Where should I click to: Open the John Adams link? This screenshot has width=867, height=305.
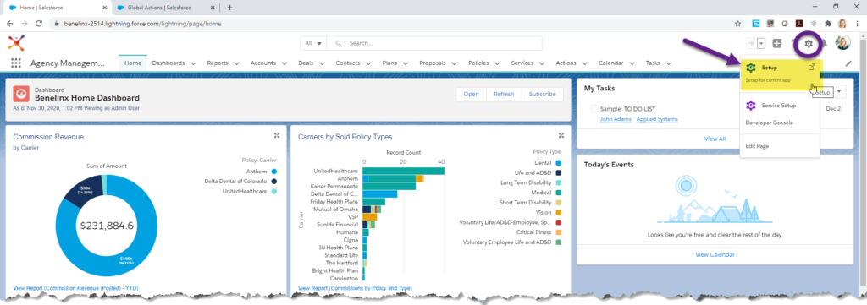click(616, 119)
